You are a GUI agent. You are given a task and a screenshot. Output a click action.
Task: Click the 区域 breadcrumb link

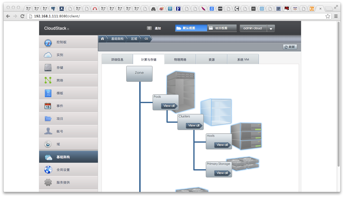[x=134, y=39]
